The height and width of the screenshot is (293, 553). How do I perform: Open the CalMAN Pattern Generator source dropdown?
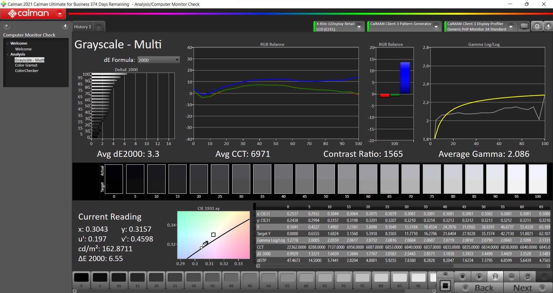pyautogui.click(x=436, y=26)
